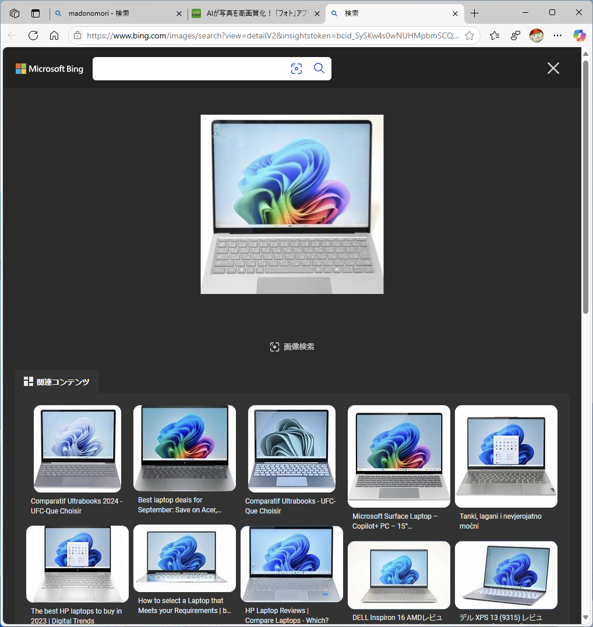593x627 pixels.
Task: Add this page to favorites star
Action: [x=470, y=36]
